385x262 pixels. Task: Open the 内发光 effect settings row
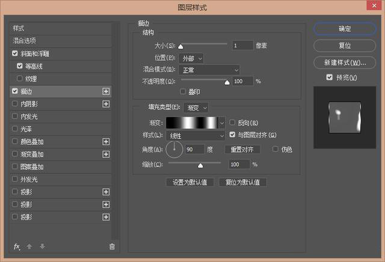[x=60, y=117]
